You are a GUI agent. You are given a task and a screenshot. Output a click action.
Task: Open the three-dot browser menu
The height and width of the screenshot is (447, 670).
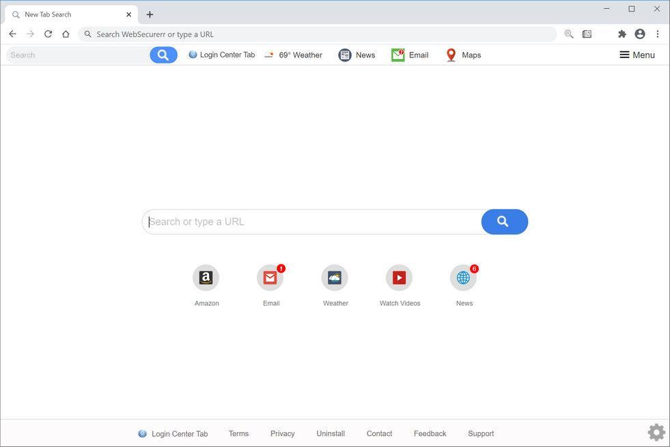[658, 33]
